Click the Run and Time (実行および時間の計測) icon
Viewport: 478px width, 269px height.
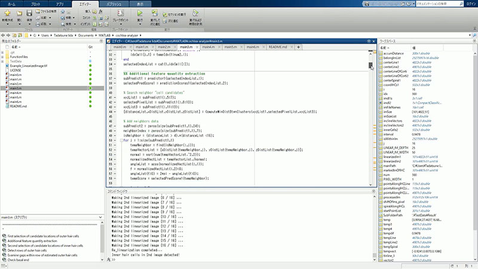pos(195,13)
